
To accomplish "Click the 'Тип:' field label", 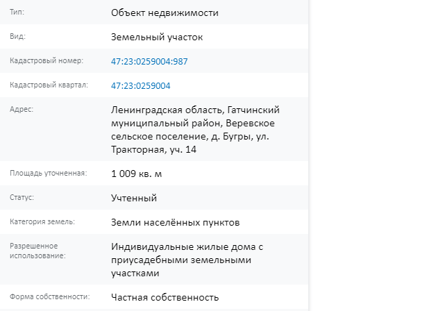I will click(17, 12).
